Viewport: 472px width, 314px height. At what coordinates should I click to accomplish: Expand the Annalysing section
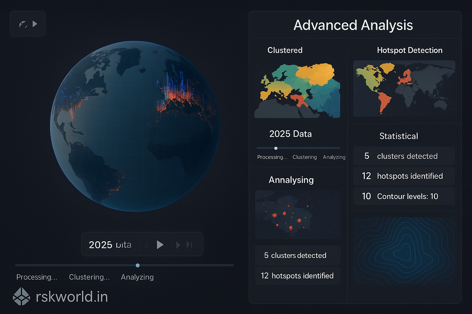291,180
